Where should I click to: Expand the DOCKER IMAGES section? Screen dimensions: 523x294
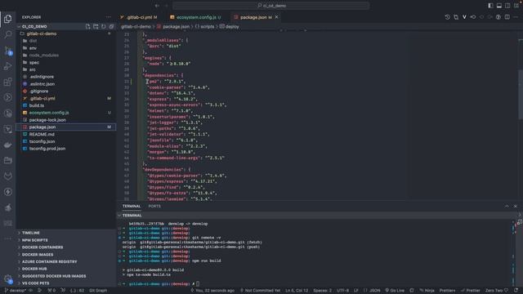coord(66,254)
